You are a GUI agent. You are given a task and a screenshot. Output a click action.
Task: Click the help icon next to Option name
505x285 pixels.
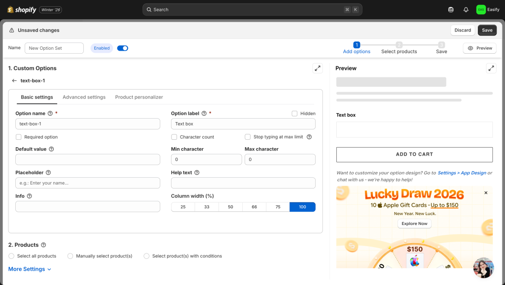[50, 114]
